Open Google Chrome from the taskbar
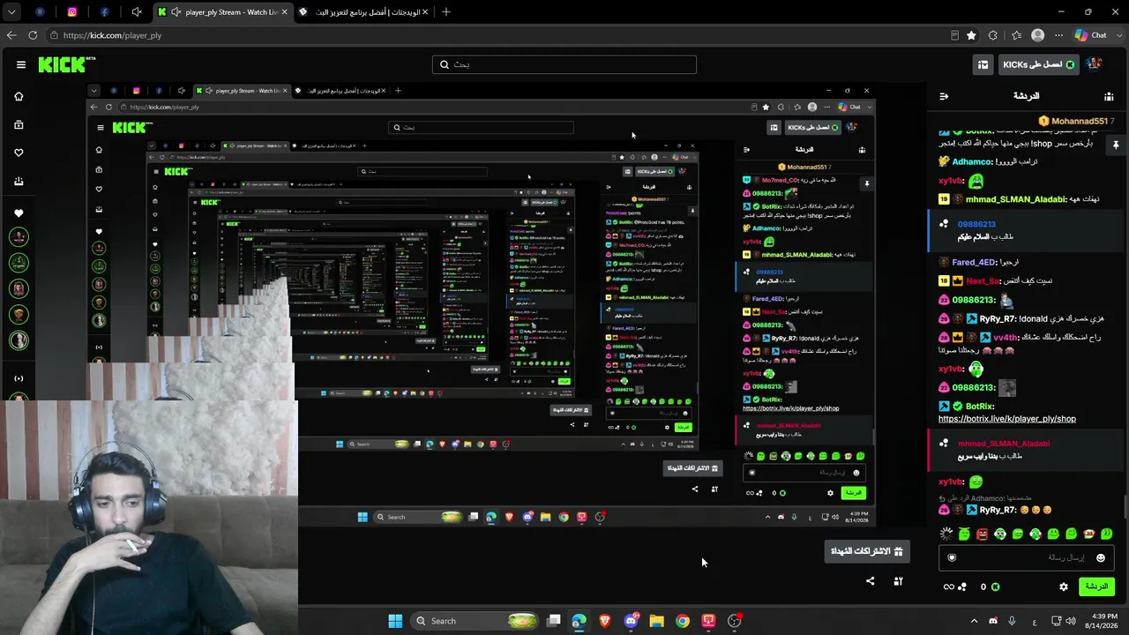The height and width of the screenshot is (635, 1129). pyautogui.click(x=683, y=621)
